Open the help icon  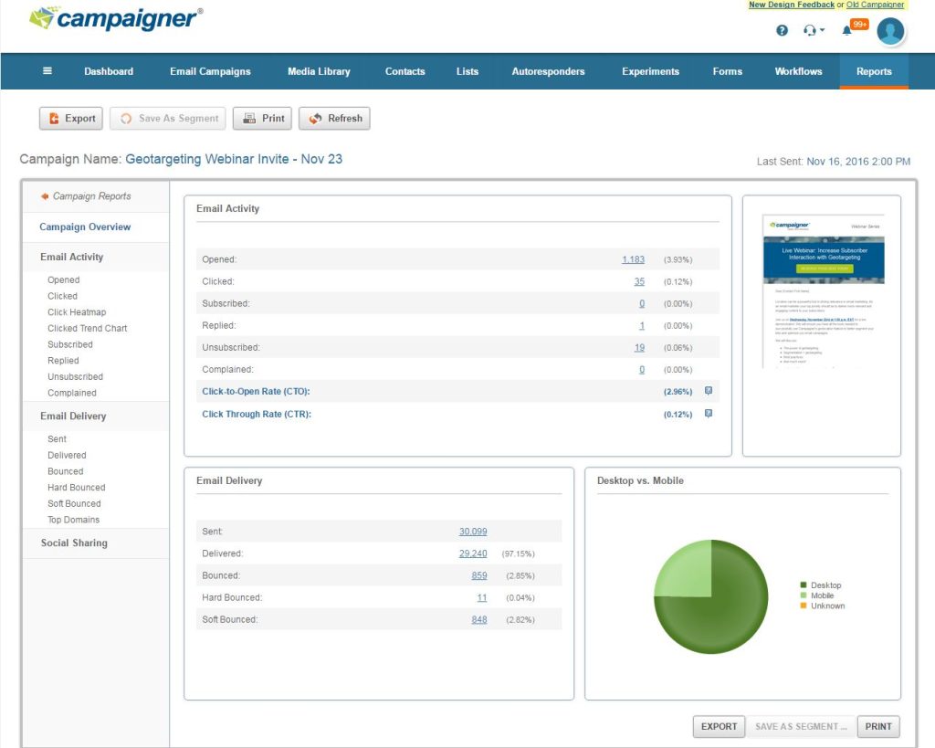[782, 30]
